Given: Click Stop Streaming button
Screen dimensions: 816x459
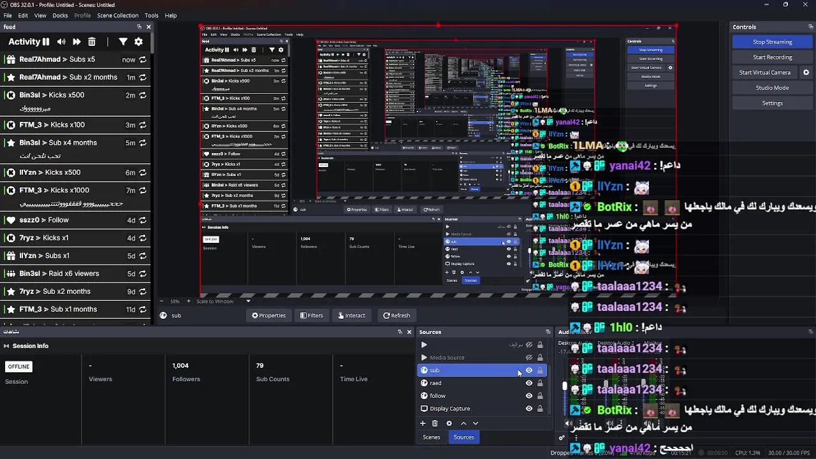Looking at the screenshot, I should coord(773,42).
